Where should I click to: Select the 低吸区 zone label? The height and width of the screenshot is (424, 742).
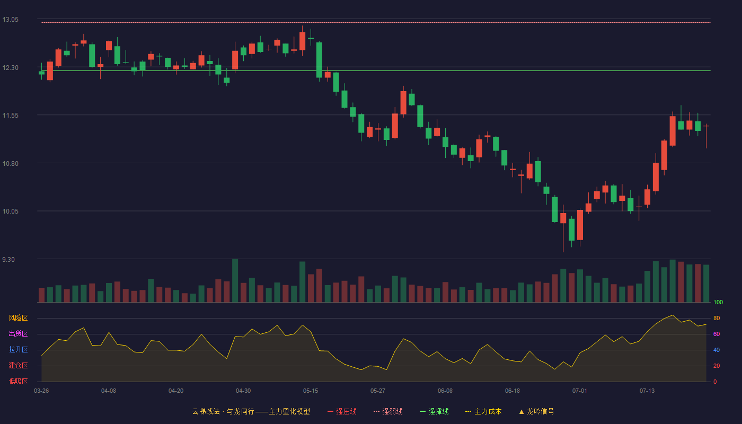tap(18, 381)
